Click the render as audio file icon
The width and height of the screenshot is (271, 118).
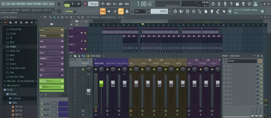pos(243,4)
